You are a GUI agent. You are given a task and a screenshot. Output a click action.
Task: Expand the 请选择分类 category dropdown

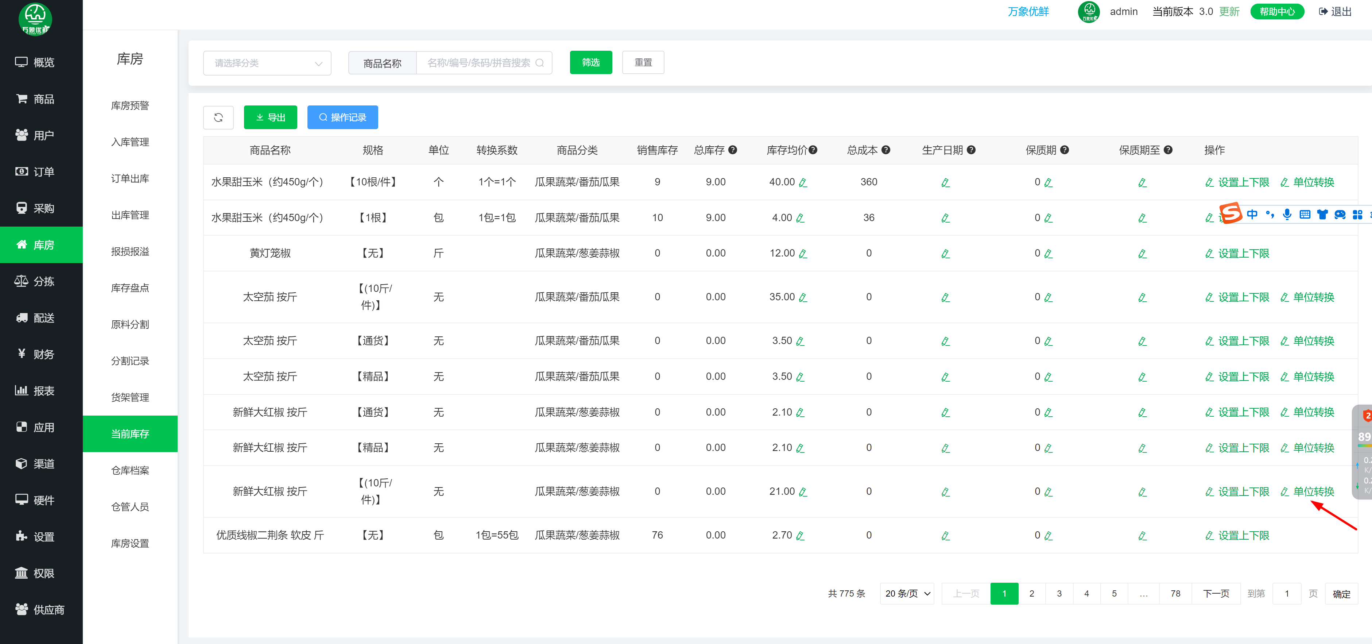267,63
